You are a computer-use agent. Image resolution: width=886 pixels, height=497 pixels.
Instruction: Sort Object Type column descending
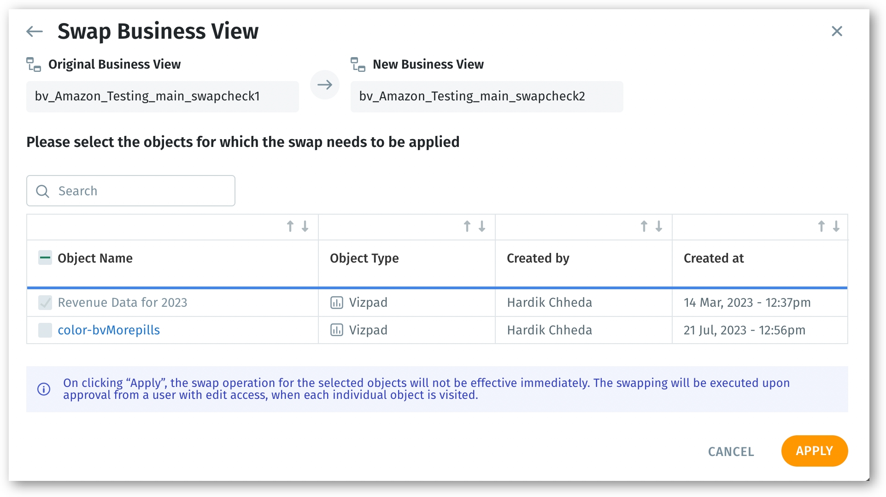point(482,226)
